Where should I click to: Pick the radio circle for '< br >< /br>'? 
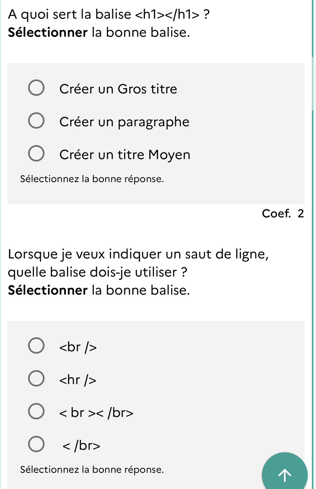coord(36,412)
